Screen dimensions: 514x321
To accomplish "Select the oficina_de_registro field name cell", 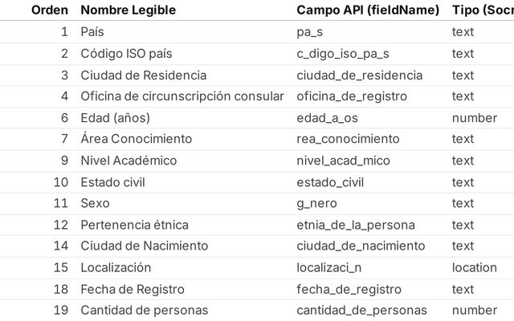I will 352,96.
